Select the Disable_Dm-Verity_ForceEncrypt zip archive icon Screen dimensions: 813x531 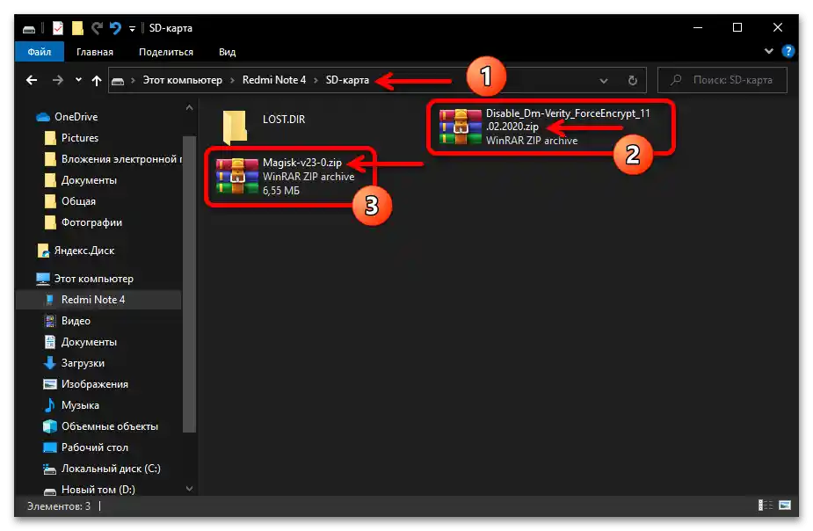(x=461, y=127)
